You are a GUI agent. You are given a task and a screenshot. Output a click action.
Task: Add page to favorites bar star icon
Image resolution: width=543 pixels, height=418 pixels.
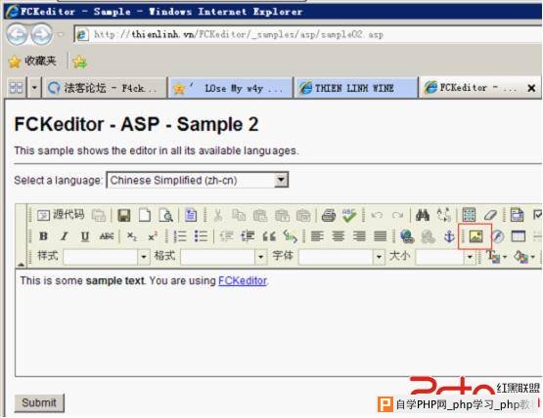point(79,62)
